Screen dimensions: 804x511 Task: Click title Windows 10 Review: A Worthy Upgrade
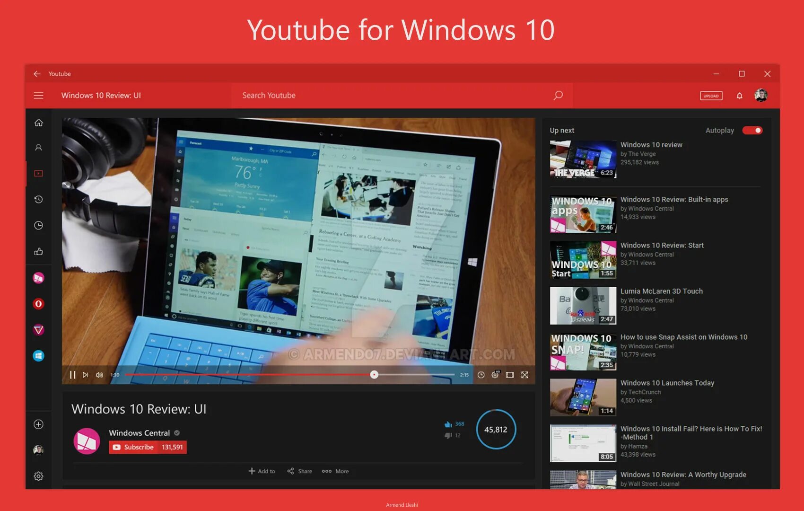683,475
